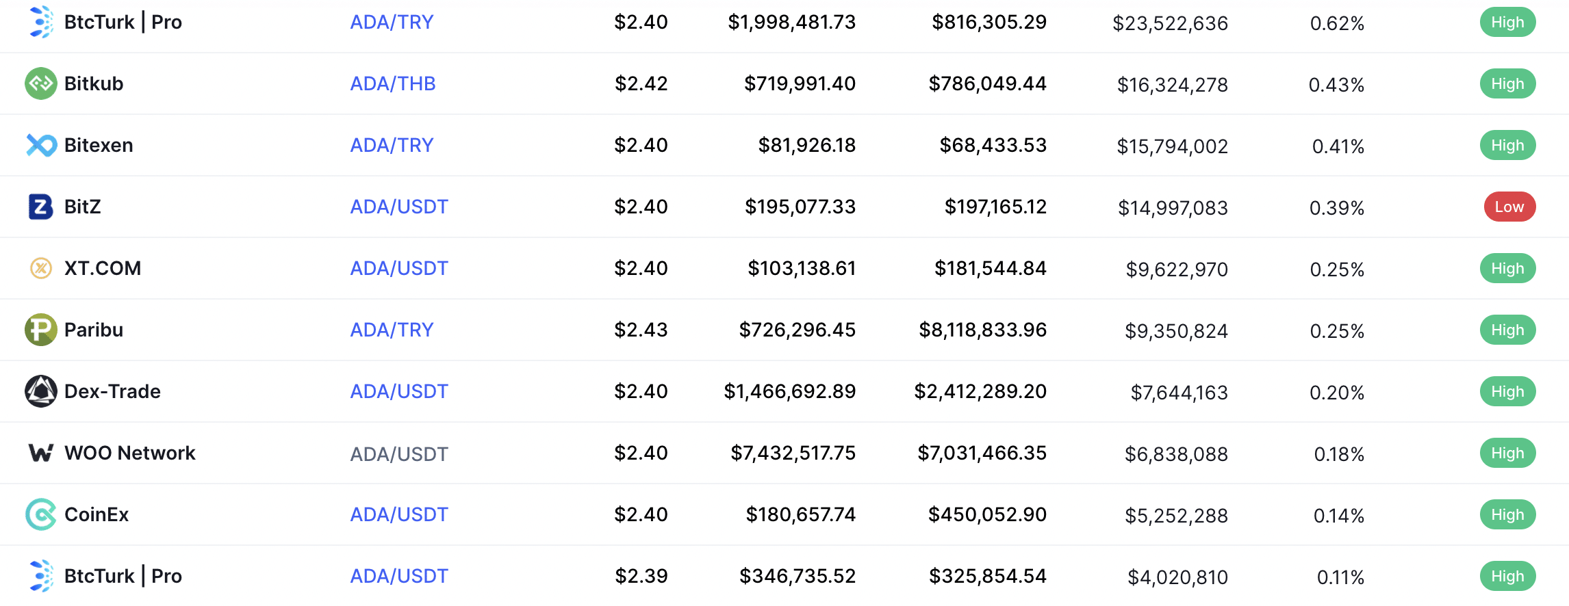The image size is (1569, 606).
Task: Click the $14,997,083 volume for BitZ
Action: [x=1173, y=208]
